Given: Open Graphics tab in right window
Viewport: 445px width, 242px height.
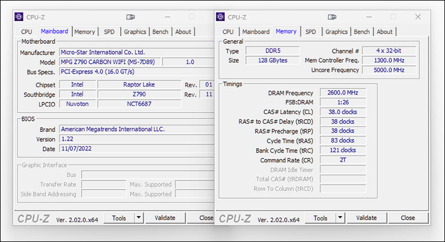Looking at the screenshot, I should coord(337,32).
